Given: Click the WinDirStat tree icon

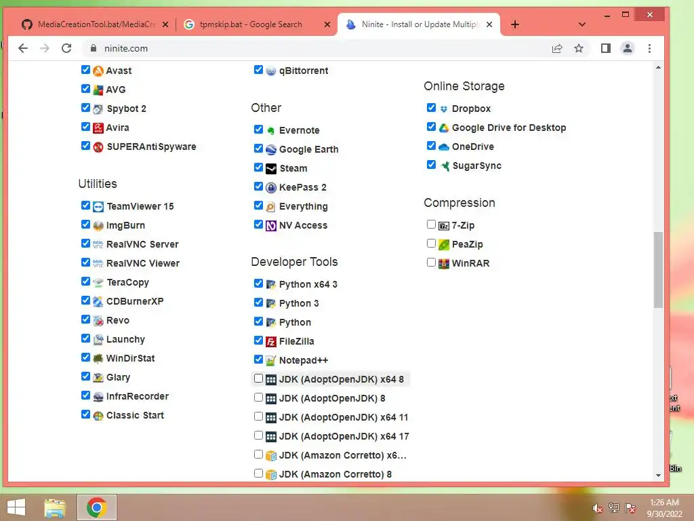Looking at the screenshot, I should click(98, 359).
